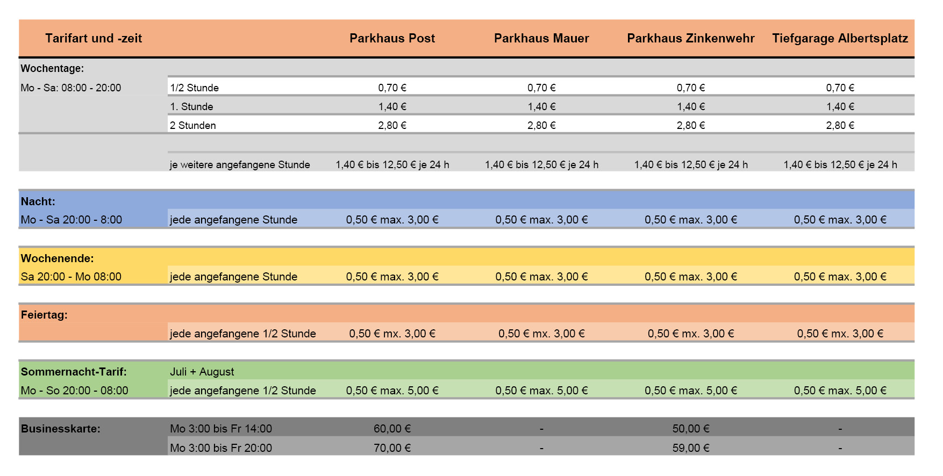943x476 pixels.
Task: Select the '1/2 Stunde' row label
Action: 195,88
